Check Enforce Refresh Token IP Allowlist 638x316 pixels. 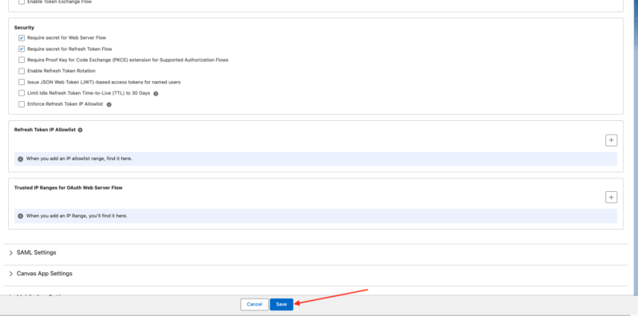(x=22, y=104)
